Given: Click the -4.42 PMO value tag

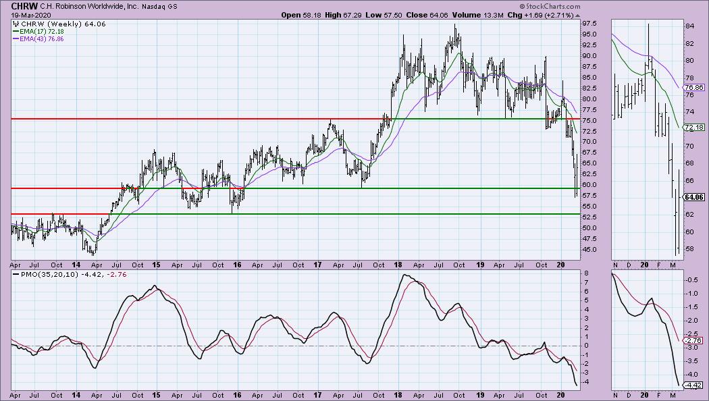Looking at the screenshot, I should point(693,385).
